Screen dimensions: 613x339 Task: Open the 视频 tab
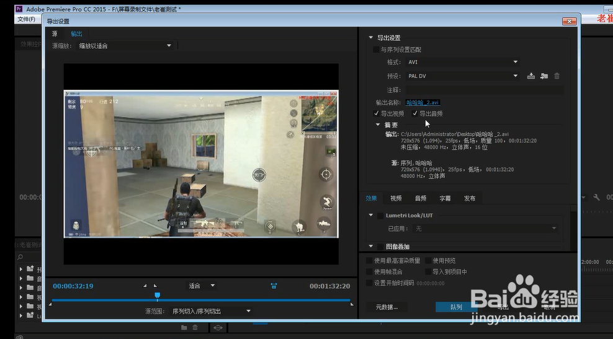(x=396, y=198)
